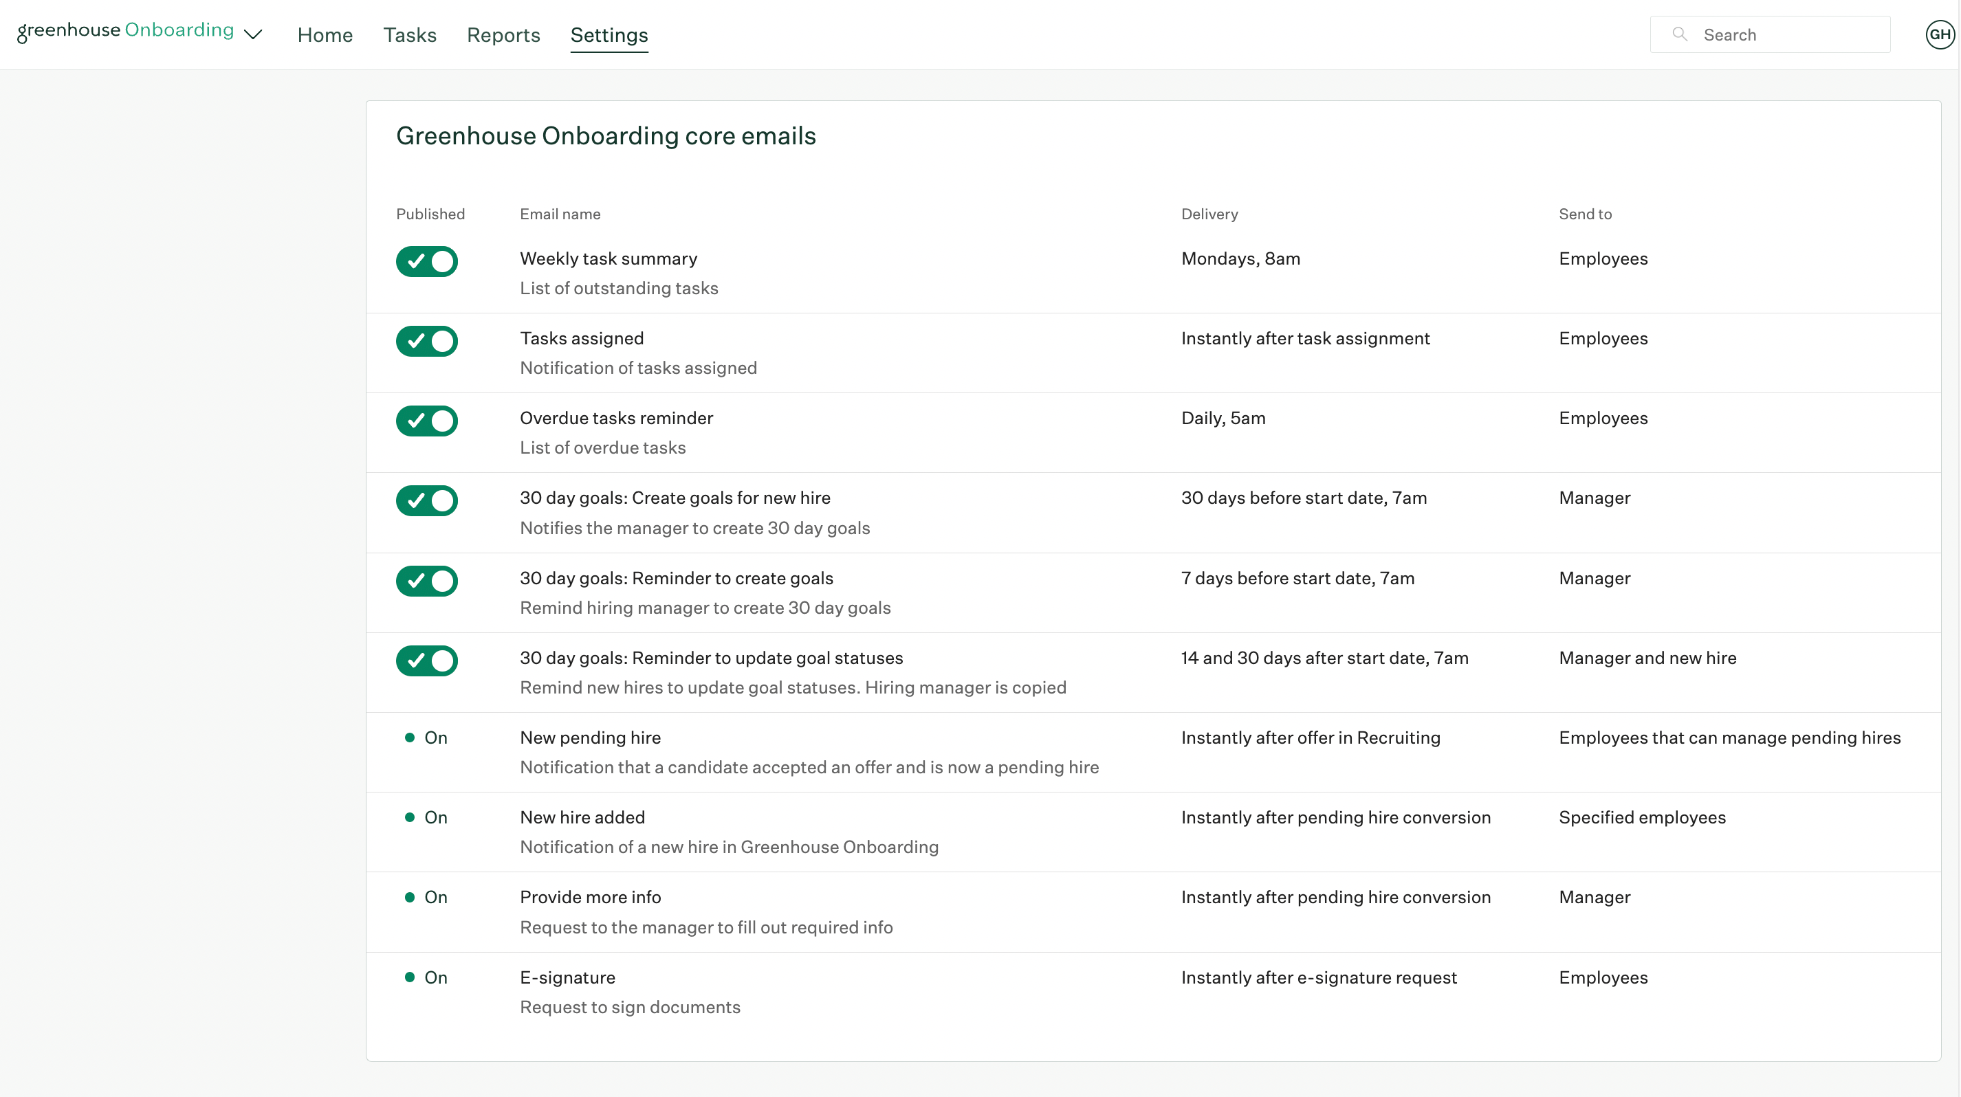Click the Email name column header
1961x1097 pixels.
coord(560,214)
